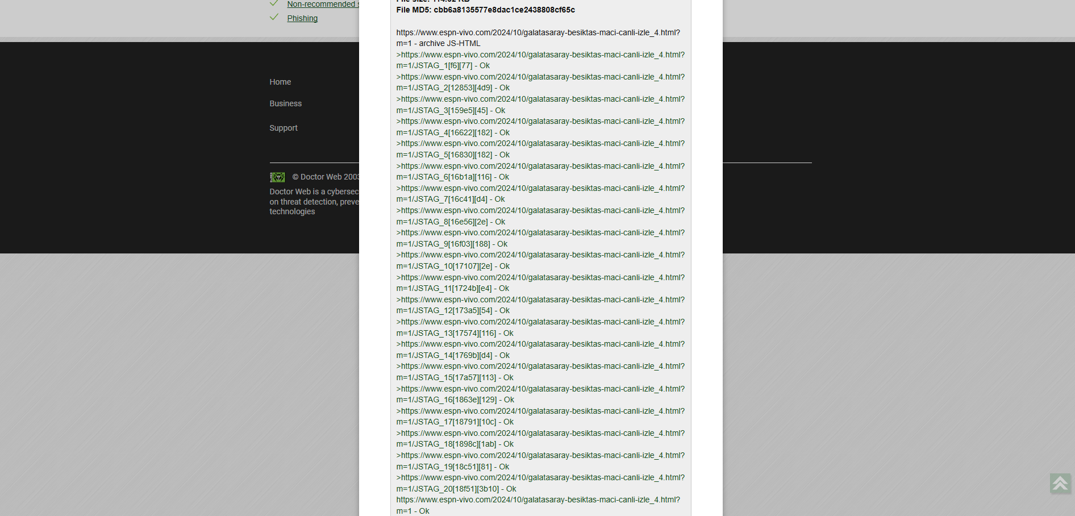Image resolution: width=1075 pixels, height=516 pixels.
Task: Click the scroll-to-top double arrow icon
Action: coord(1060,484)
